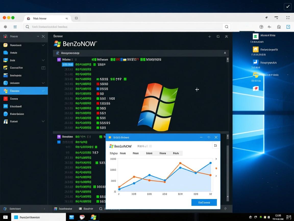
Task: Open the yellow sun desktop icon
Action: tap(255, 50)
